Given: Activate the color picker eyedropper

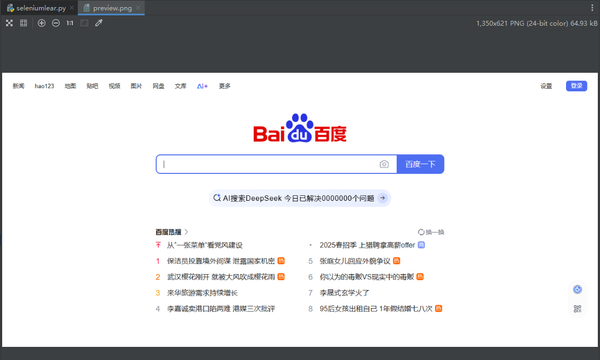Looking at the screenshot, I should [x=99, y=23].
